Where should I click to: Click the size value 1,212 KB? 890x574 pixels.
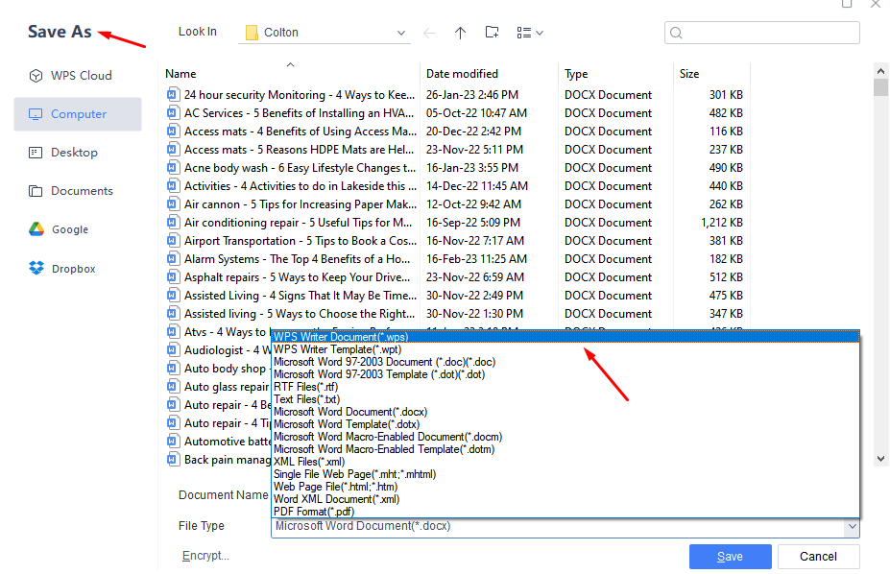click(x=721, y=223)
